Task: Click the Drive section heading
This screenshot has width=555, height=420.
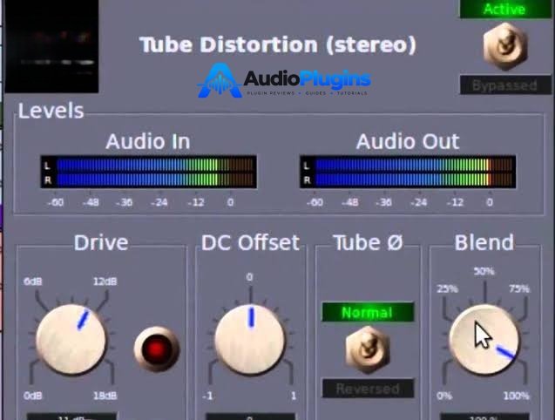Action: point(101,242)
